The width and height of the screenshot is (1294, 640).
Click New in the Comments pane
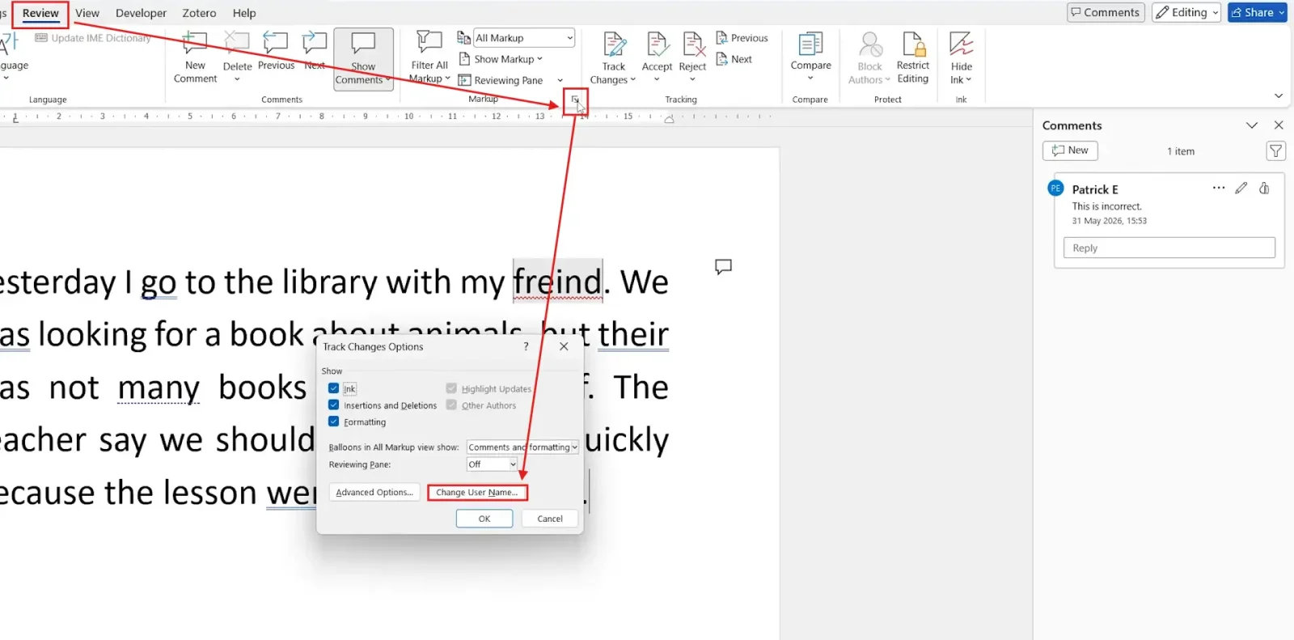pyautogui.click(x=1070, y=150)
